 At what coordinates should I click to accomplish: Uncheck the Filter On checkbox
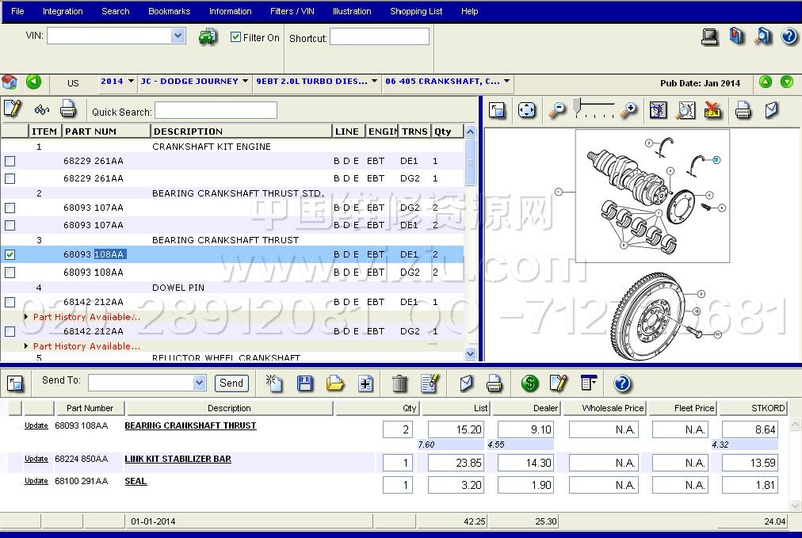click(x=235, y=37)
